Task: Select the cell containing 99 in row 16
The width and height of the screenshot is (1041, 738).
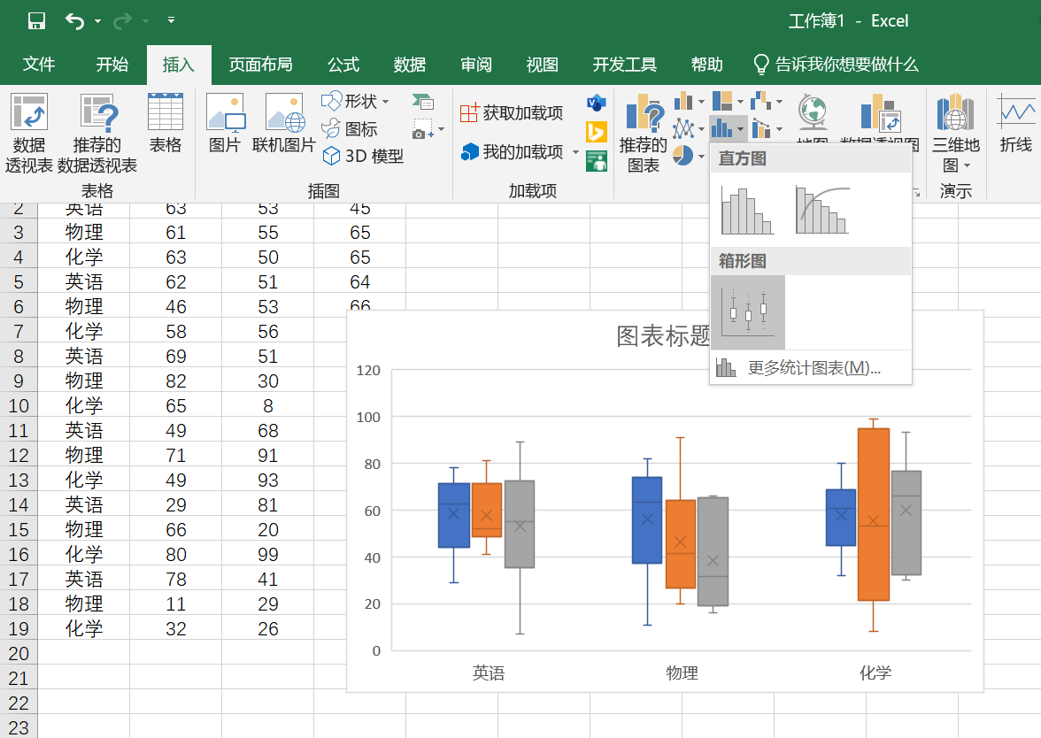Action: coord(268,554)
